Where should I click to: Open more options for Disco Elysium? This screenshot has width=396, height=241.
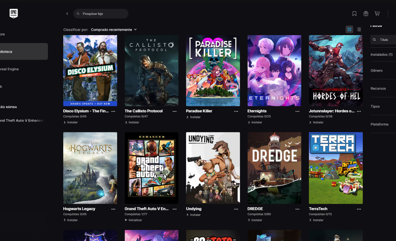(113, 111)
